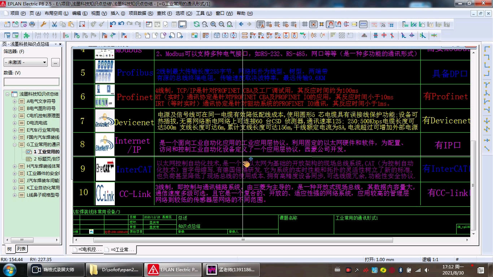Image resolution: width=493 pixels, height=277 pixels.
Task: Expand the C电机控制原理图 tree node
Action: pyautogui.click(x=15, y=115)
